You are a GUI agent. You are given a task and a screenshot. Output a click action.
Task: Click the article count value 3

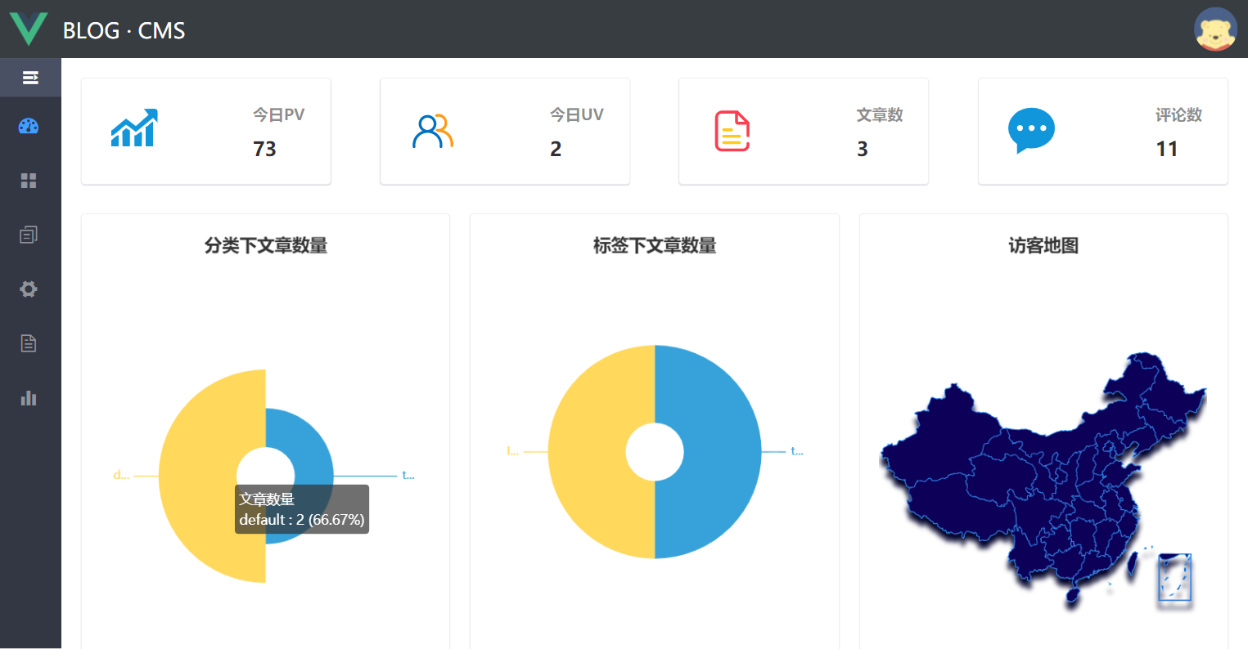[x=863, y=149]
